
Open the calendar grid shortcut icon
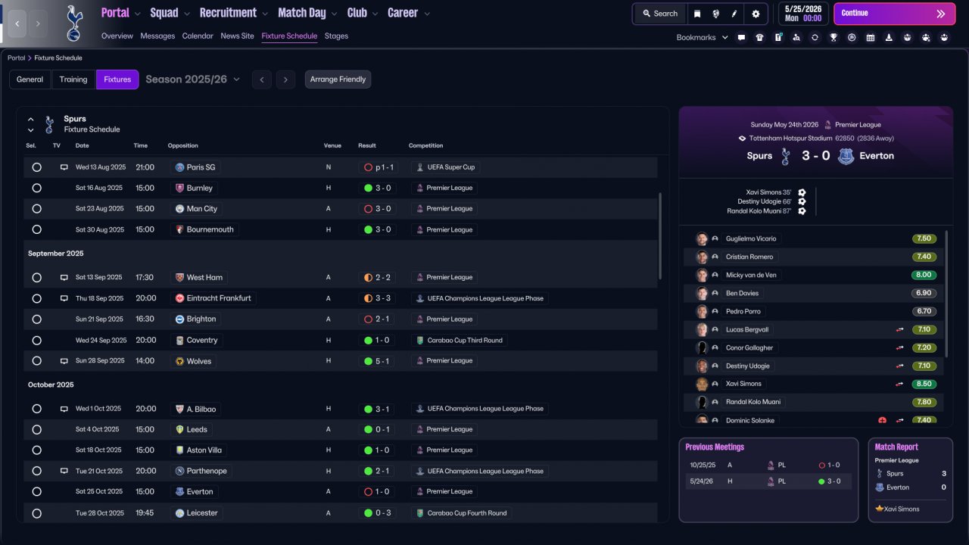(x=871, y=37)
